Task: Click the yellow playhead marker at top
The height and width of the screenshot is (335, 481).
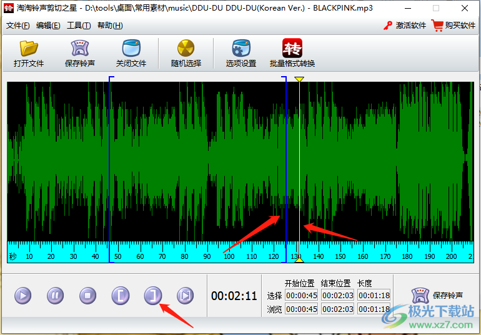Action: point(299,79)
